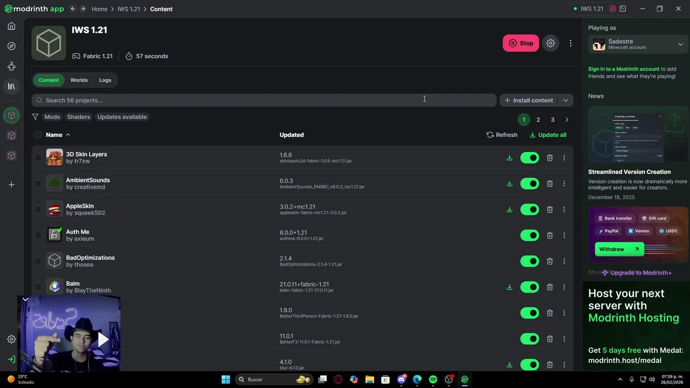Check the box for 3D Skin Layers

38,158
